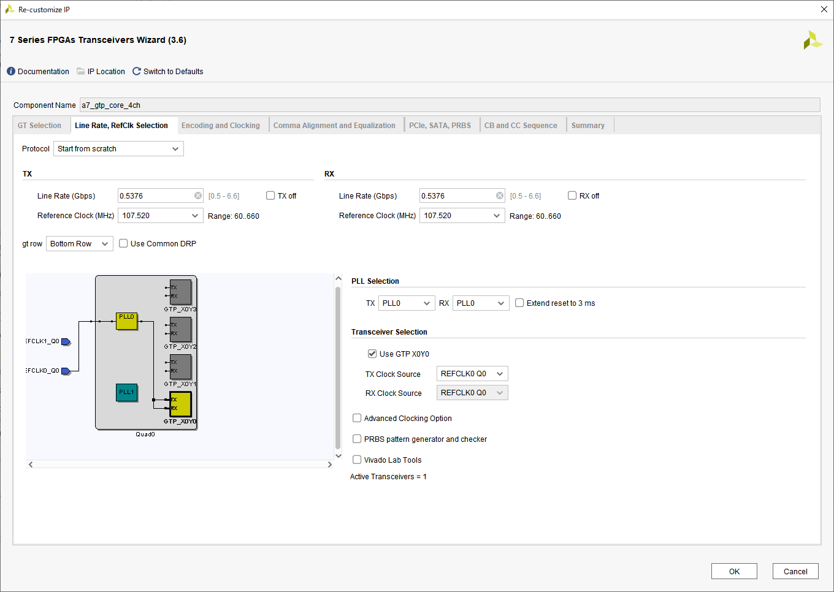Click Switch to Defaults link

pyautogui.click(x=174, y=72)
